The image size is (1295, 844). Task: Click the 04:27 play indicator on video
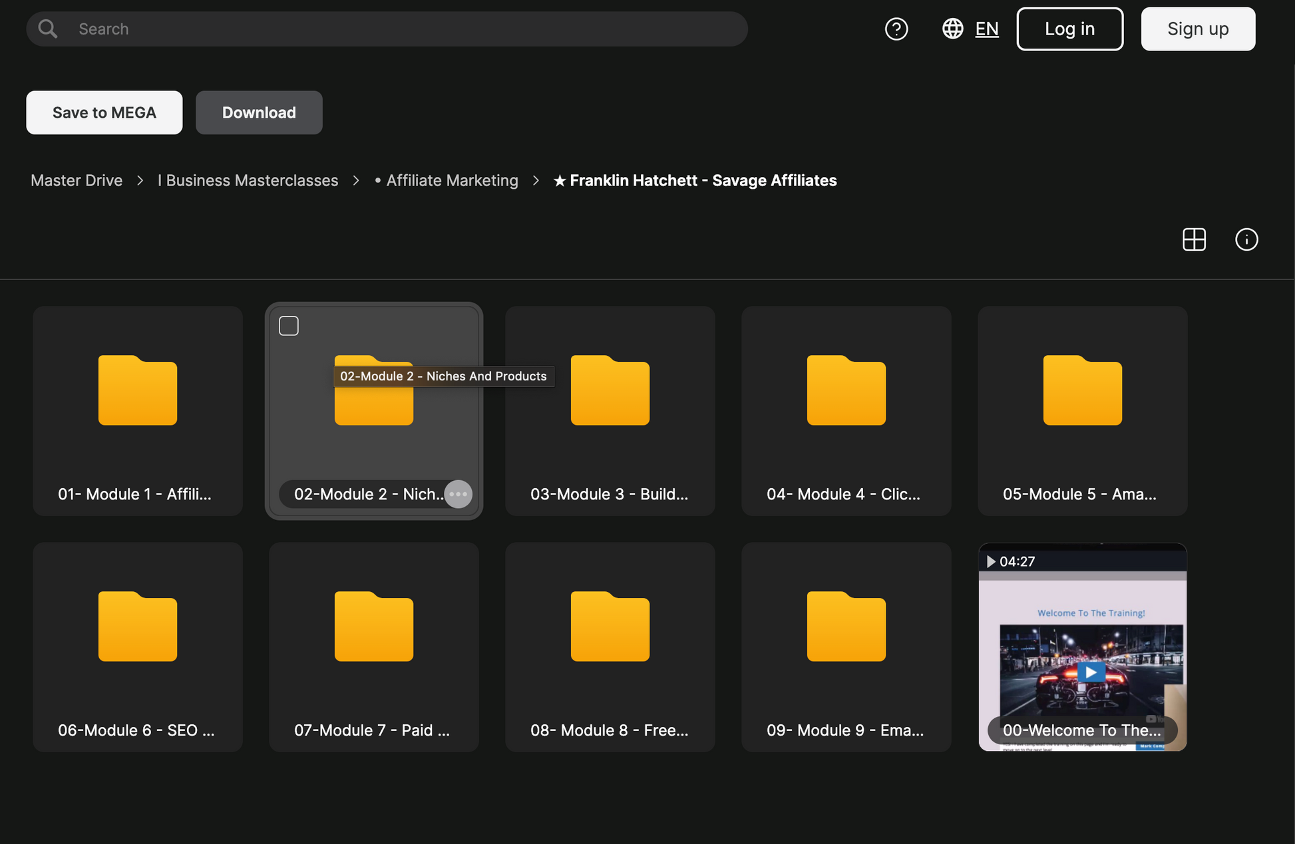[x=1010, y=561]
